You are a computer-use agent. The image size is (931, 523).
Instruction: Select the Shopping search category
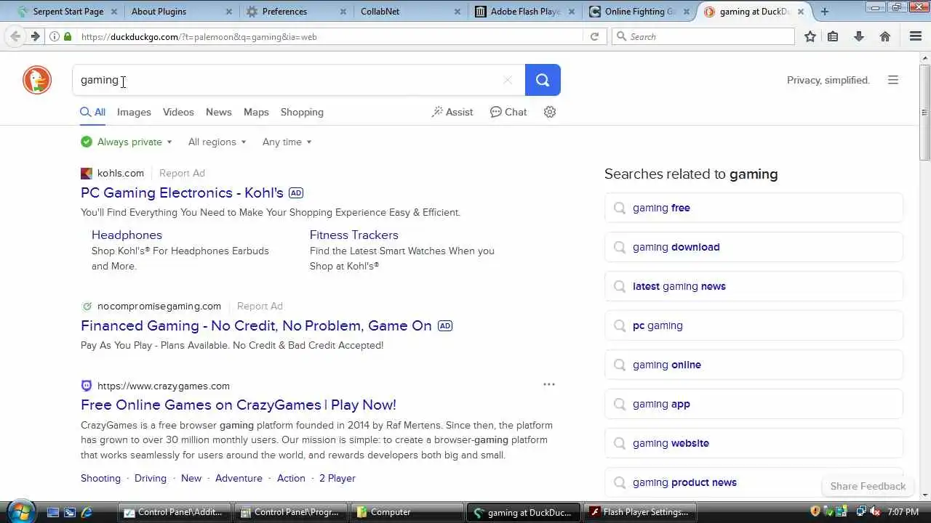point(302,112)
